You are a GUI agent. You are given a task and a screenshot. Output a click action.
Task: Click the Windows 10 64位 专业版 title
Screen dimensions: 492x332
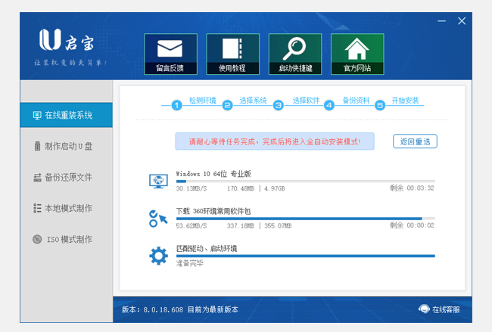point(213,174)
